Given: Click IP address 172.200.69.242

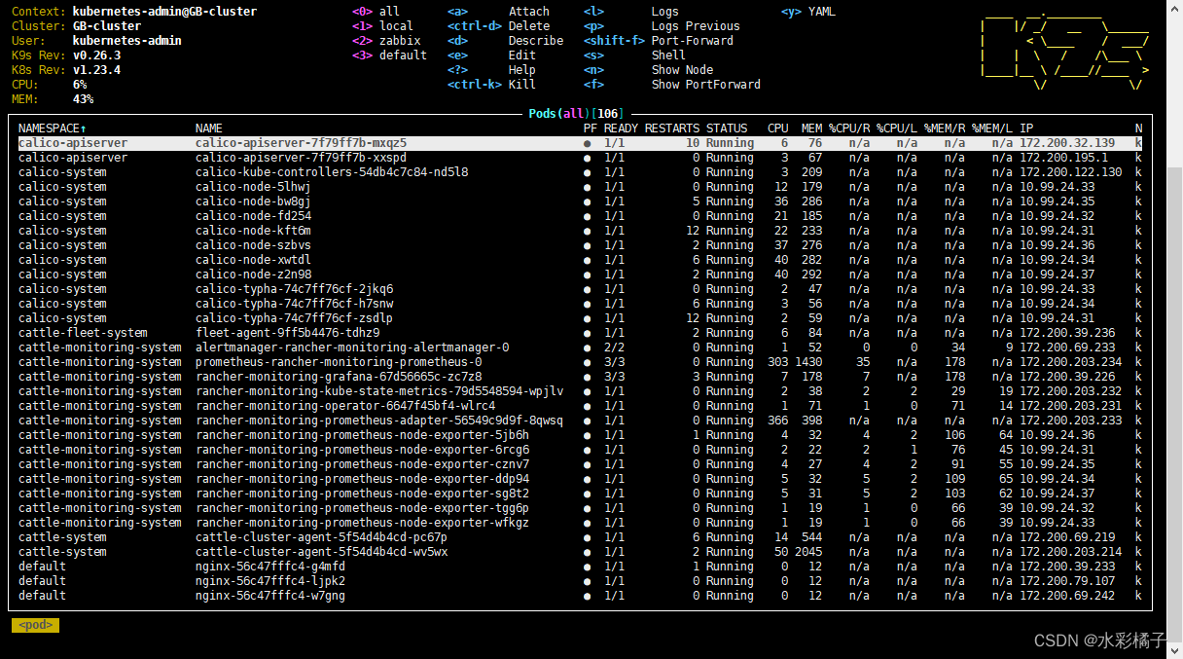Looking at the screenshot, I should 1067,596.
